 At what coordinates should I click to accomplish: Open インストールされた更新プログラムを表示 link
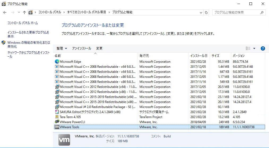point(28,34)
